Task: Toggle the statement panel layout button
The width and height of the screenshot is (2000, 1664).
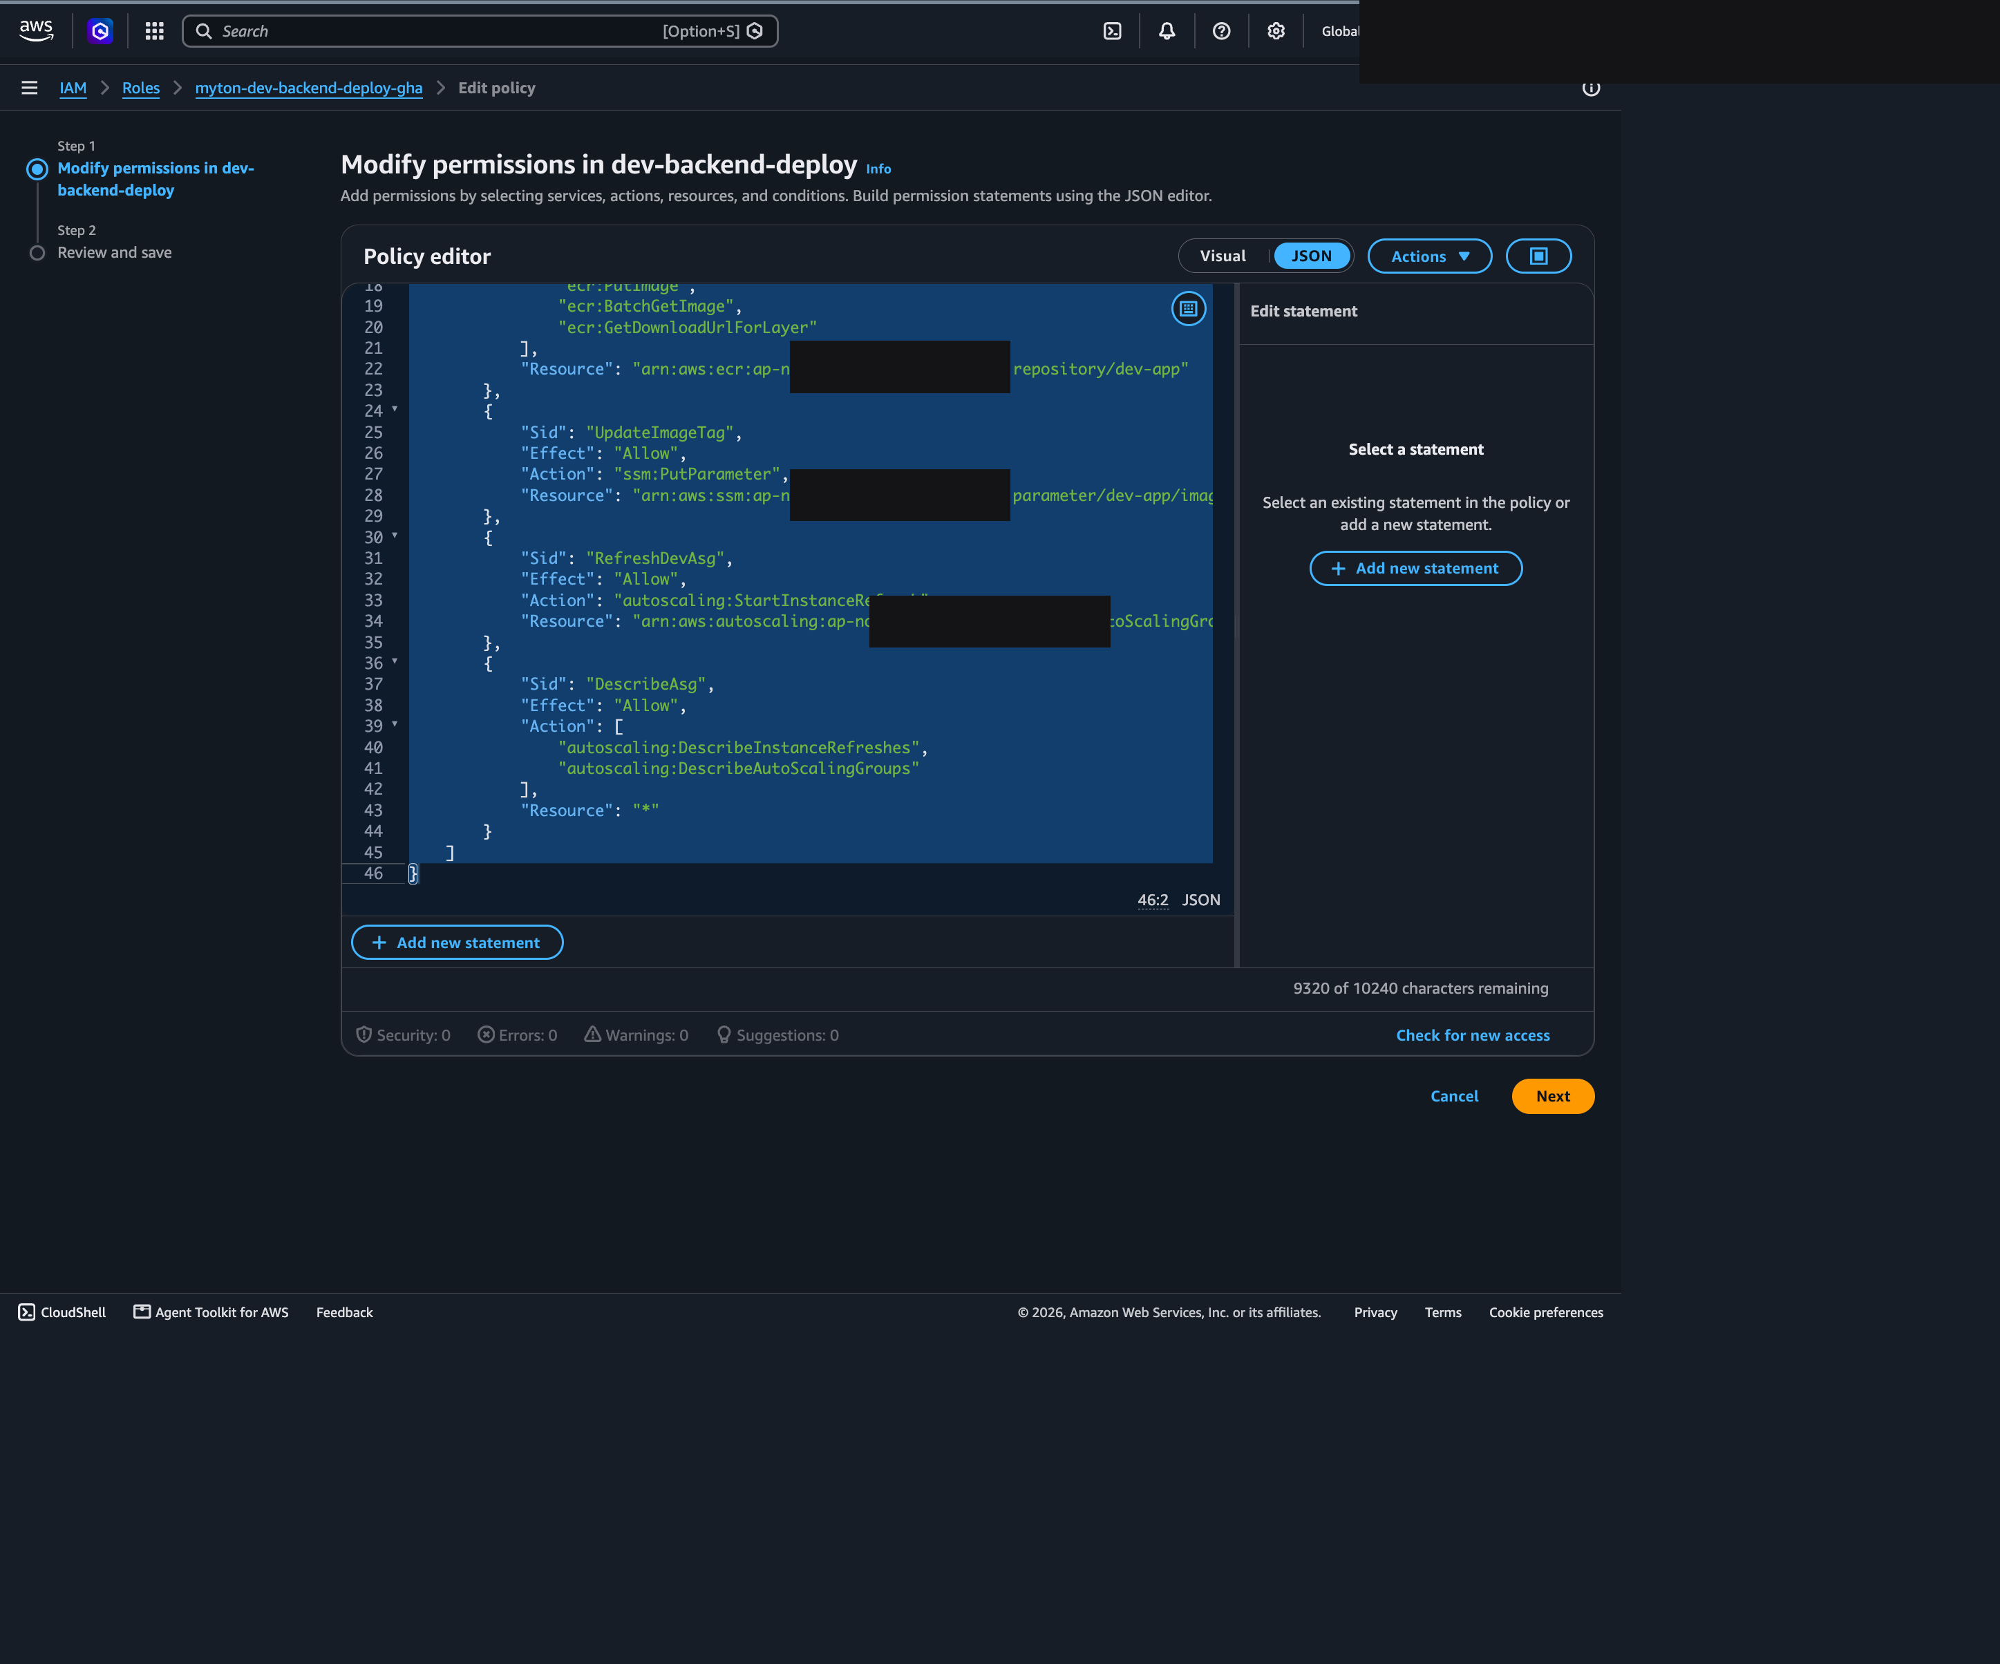Action: click(x=1538, y=256)
